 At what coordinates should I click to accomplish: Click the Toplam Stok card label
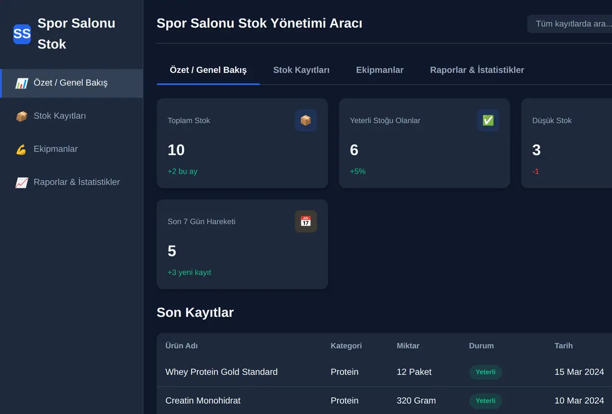[x=189, y=121]
